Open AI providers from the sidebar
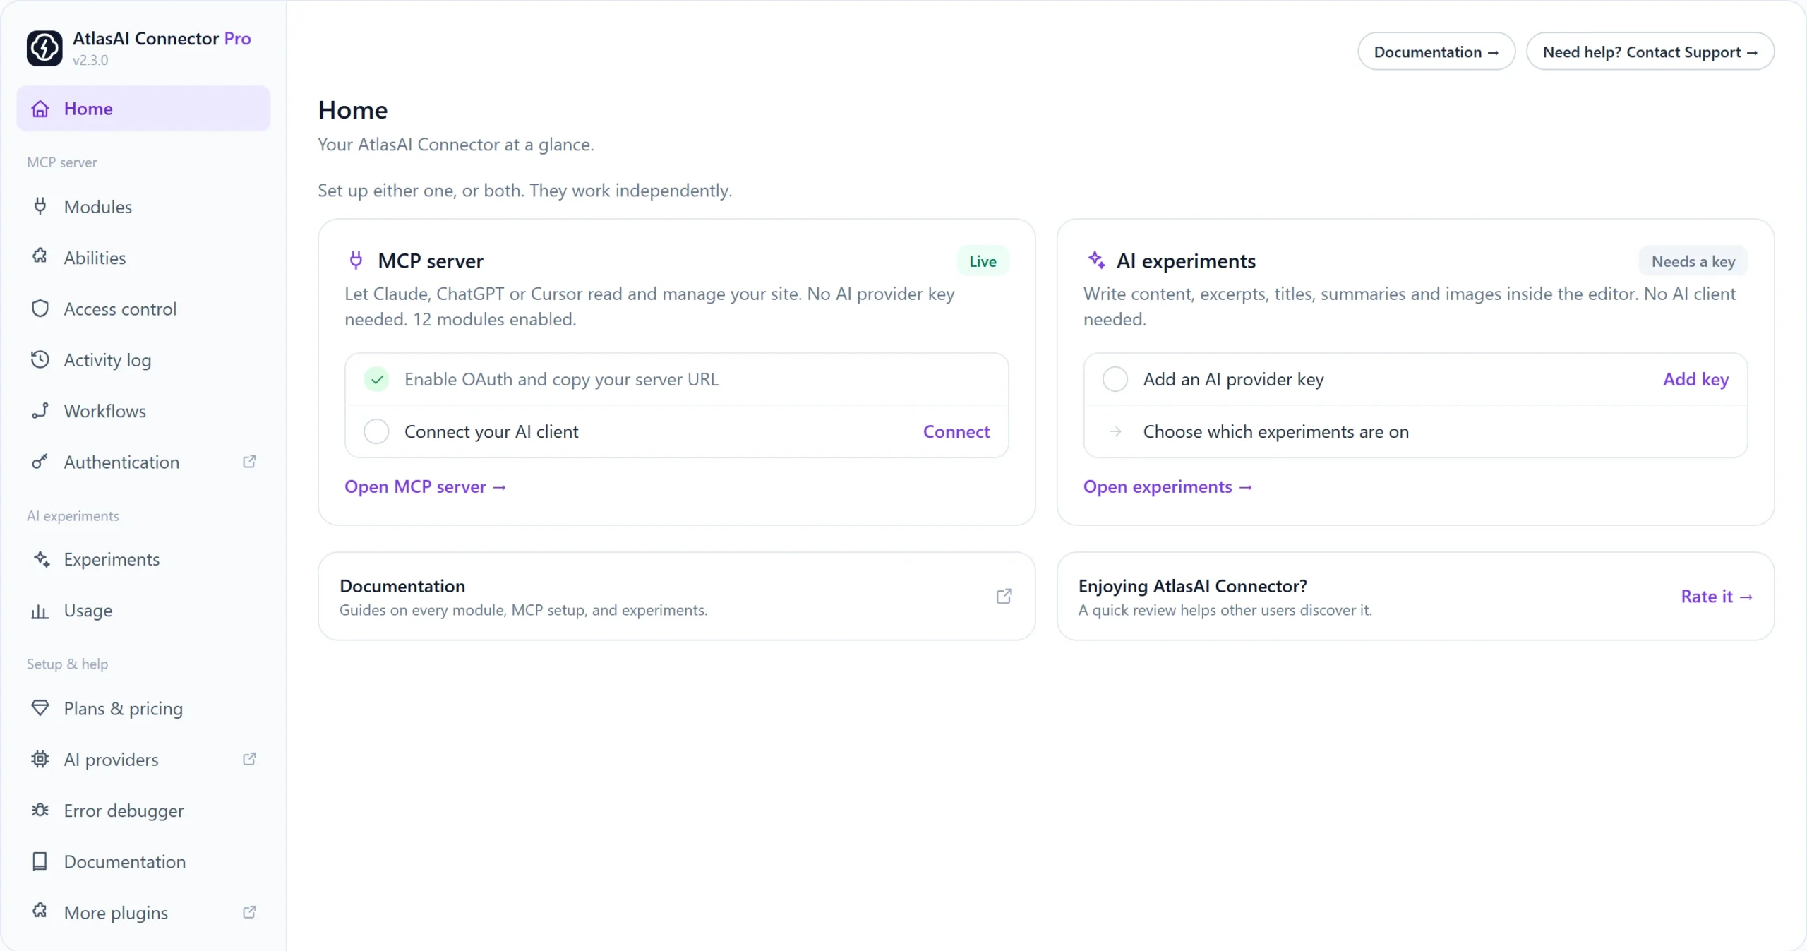 pos(143,759)
